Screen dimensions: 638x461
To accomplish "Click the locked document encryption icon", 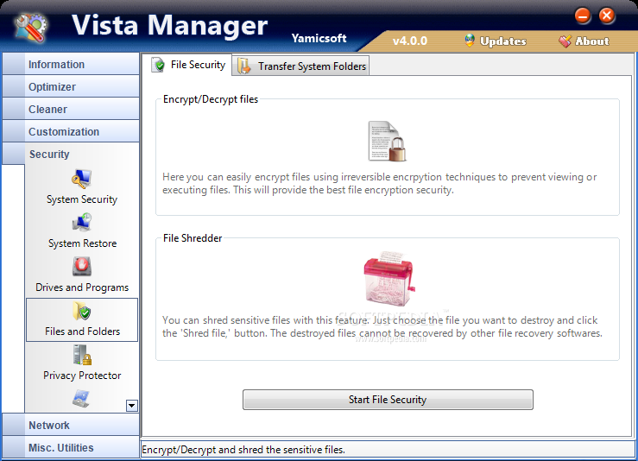I will [387, 142].
